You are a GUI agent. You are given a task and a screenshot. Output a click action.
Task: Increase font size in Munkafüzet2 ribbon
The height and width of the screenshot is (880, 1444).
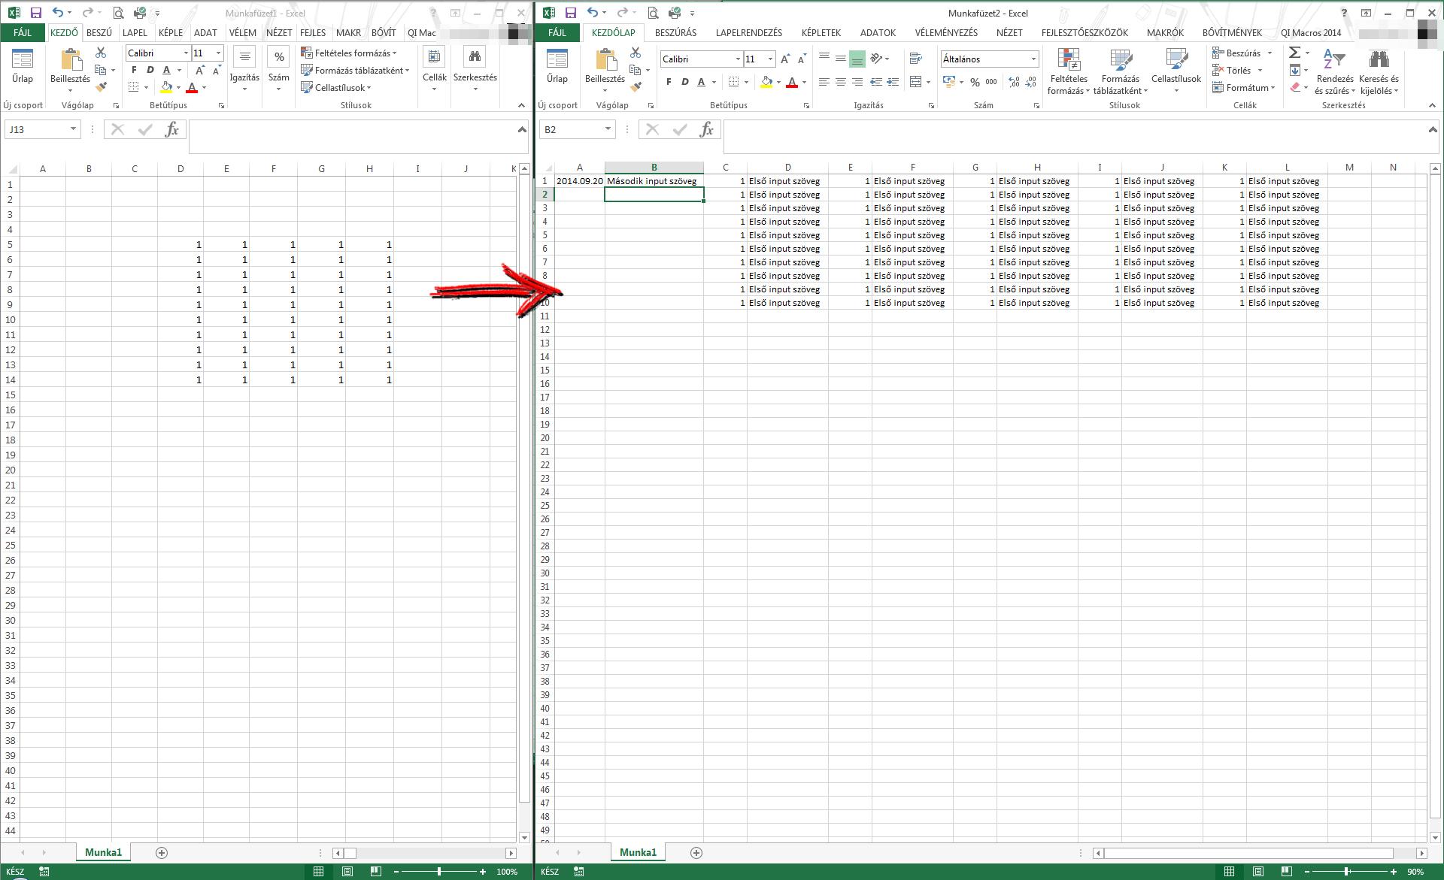point(785,59)
